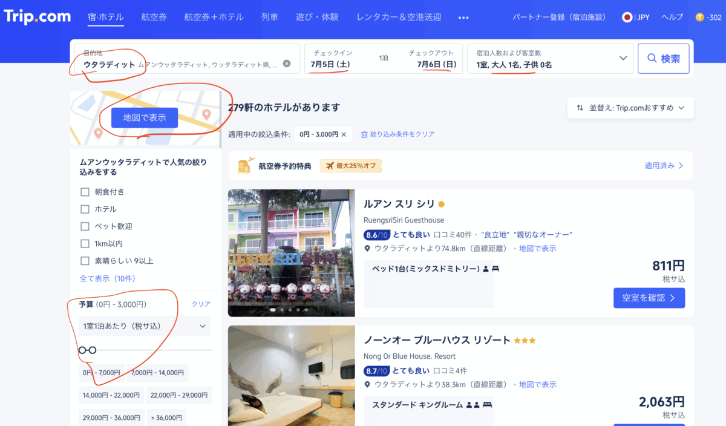726x426 pixels.
Task: Click the three-star rating of ノーンオー ブルーハウス リゾート
Action: 525,341
